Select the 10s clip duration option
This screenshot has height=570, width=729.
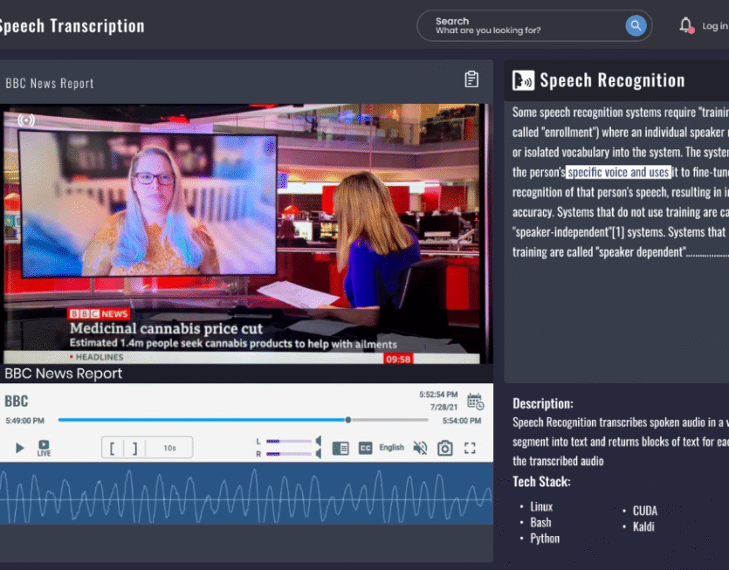169,448
